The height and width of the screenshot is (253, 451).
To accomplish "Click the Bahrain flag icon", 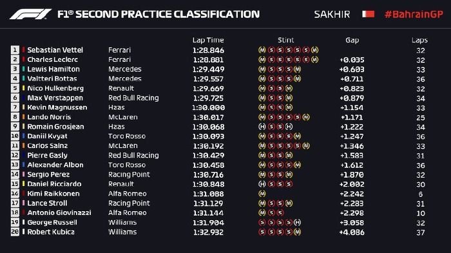I will (x=368, y=14).
